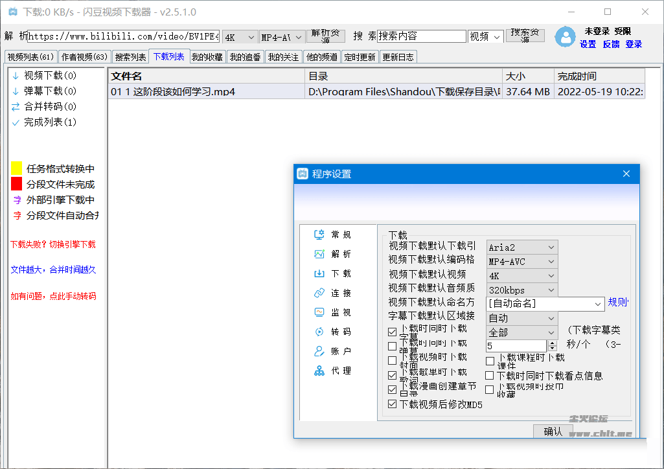Enable 下载时同时下载看点信息 checkbox
664x469 pixels.
point(490,376)
